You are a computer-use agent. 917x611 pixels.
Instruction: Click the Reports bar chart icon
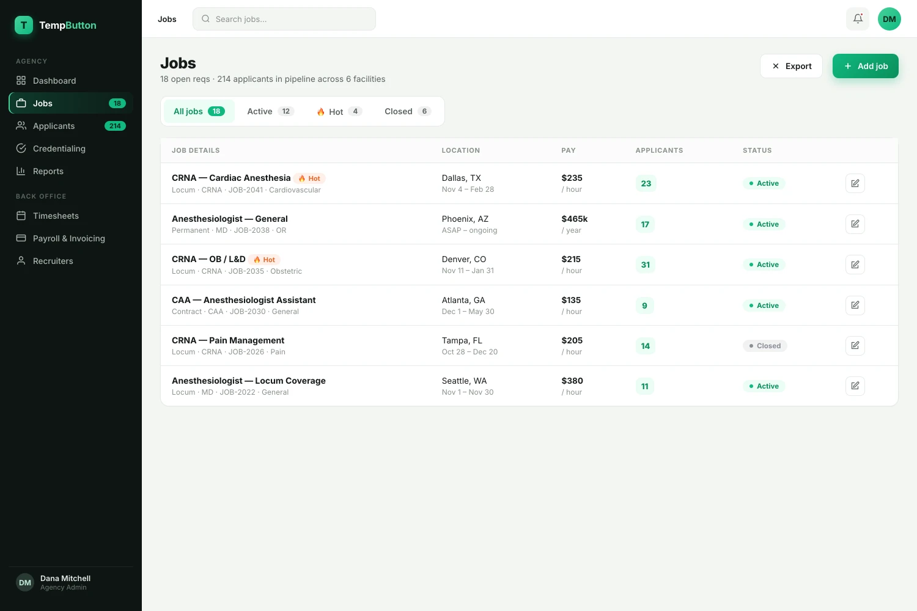[x=21, y=171]
